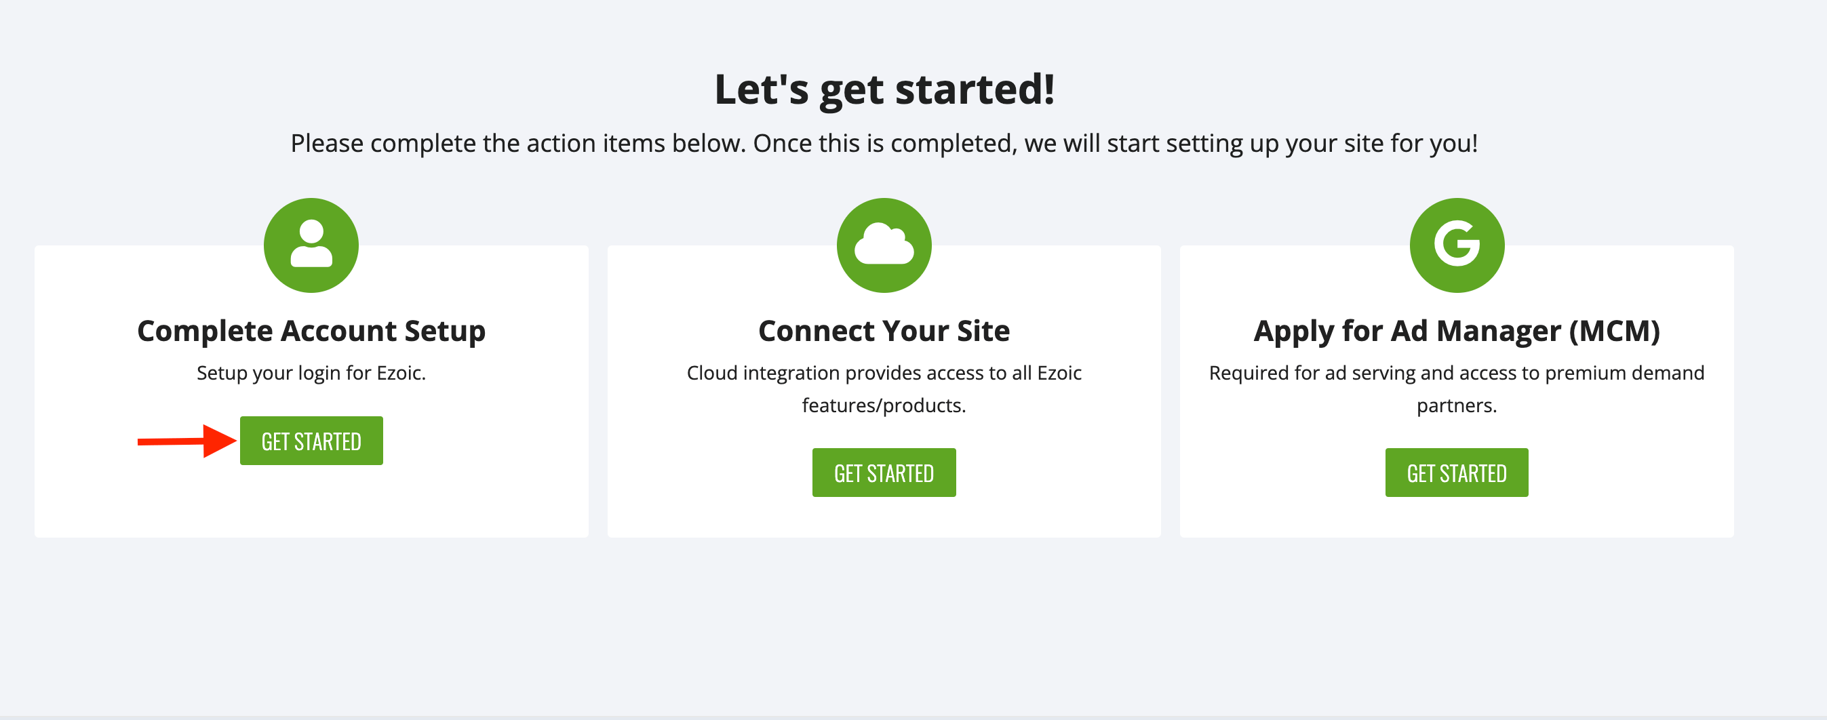
Task: Click the "Required for ad serving" description
Action: pyautogui.click(x=1457, y=388)
